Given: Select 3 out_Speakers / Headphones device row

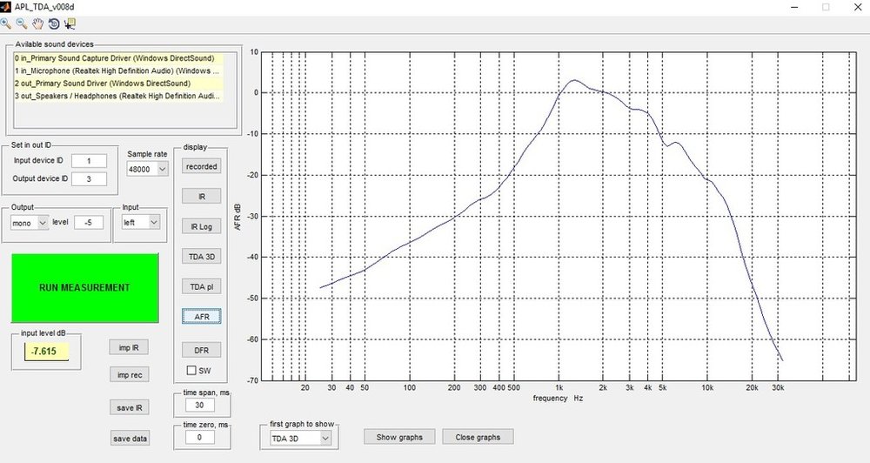Looking at the screenshot, I should point(118,96).
